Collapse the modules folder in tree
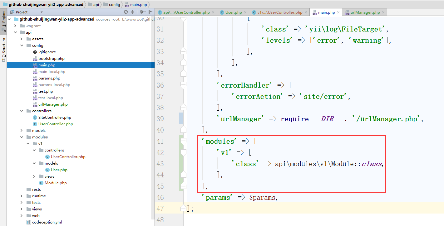The image size is (444, 226). click(22, 137)
